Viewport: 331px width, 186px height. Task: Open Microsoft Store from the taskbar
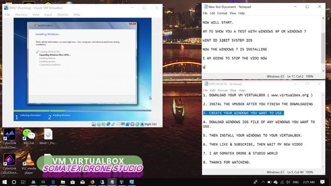tap(72, 182)
